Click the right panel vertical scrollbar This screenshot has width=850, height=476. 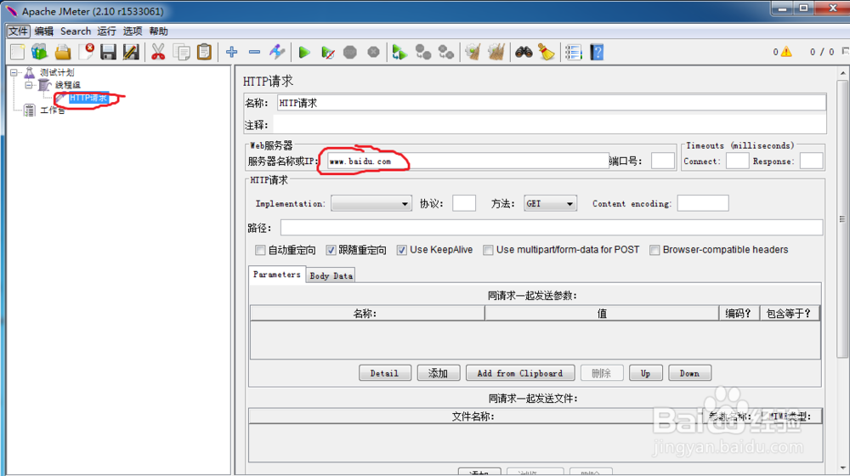point(841,219)
